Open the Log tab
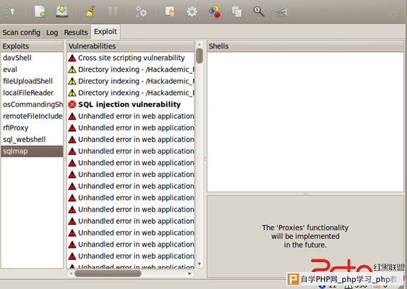The height and width of the screenshot is (289, 407). [x=52, y=32]
